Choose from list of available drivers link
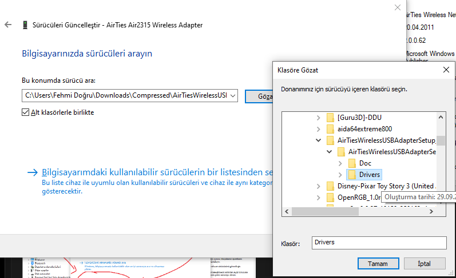The height and width of the screenshot is (278, 456). (157, 172)
